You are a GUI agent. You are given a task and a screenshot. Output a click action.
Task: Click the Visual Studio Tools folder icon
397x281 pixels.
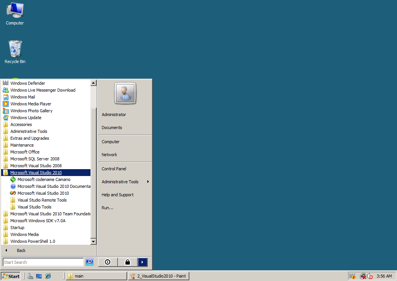13,207
